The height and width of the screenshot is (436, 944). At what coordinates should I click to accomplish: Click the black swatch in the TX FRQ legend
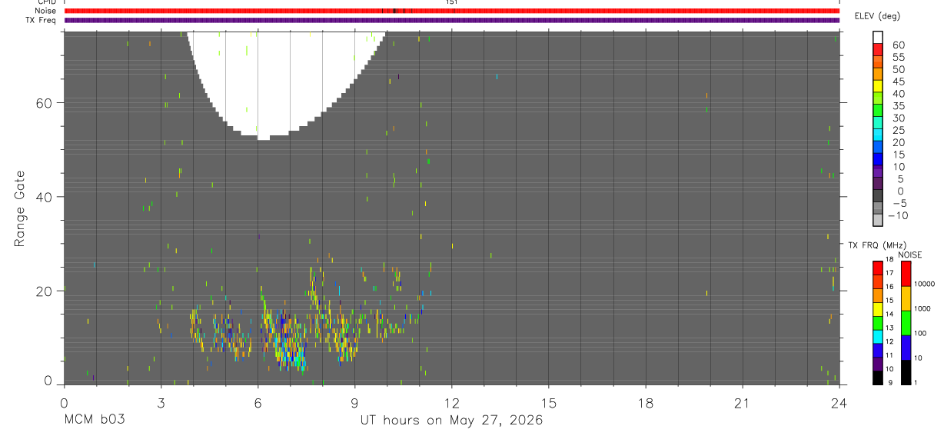tap(878, 378)
